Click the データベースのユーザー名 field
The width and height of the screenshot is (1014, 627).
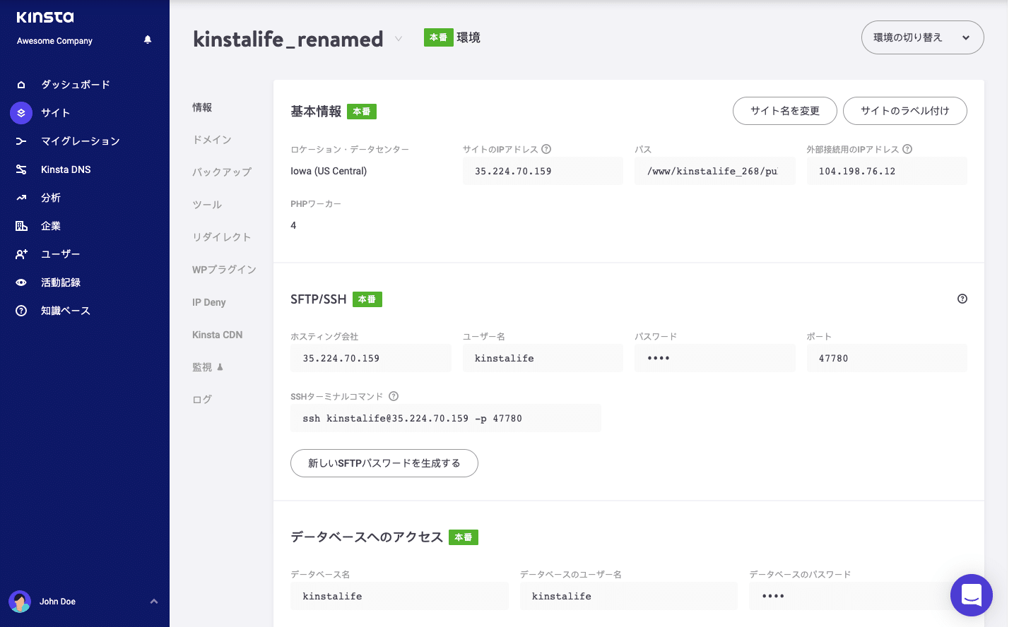(x=629, y=596)
